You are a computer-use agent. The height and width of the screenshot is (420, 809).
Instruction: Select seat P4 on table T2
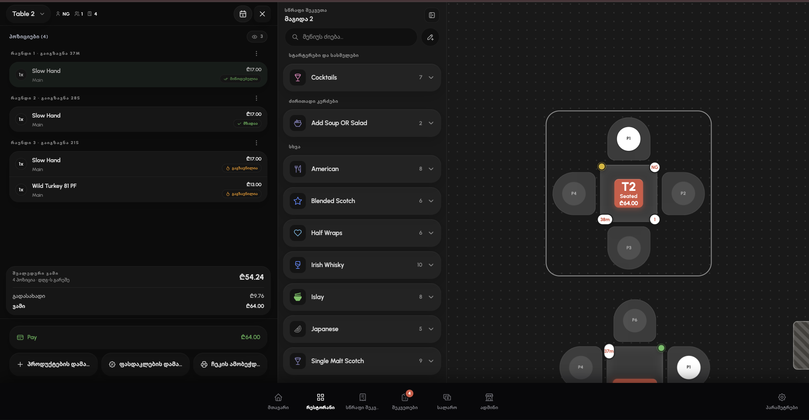tap(574, 193)
